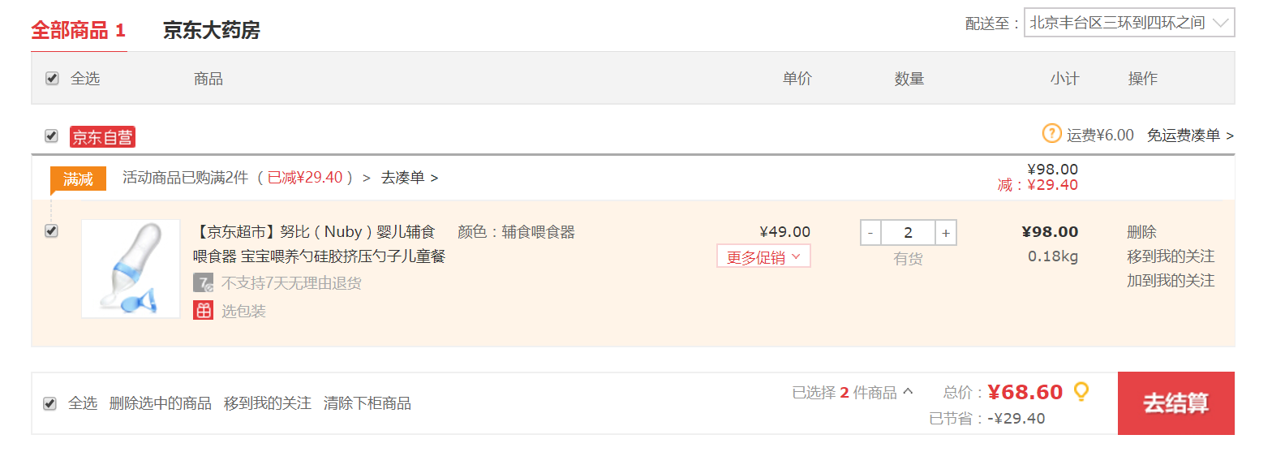The height and width of the screenshot is (452, 1272).
Task: Toggle the header 全选 checkbox
Action: [52, 79]
